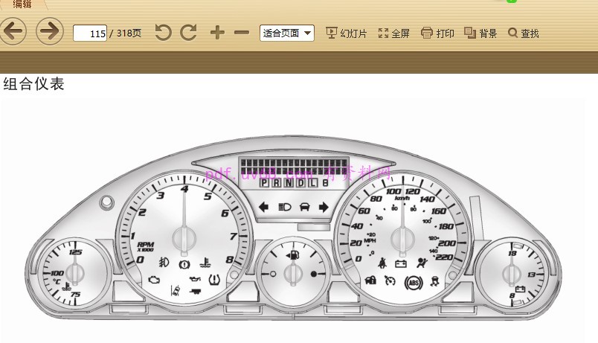This screenshot has width=598, height=343.
Task: Click the 打印 text label
Action: pos(446,33)
